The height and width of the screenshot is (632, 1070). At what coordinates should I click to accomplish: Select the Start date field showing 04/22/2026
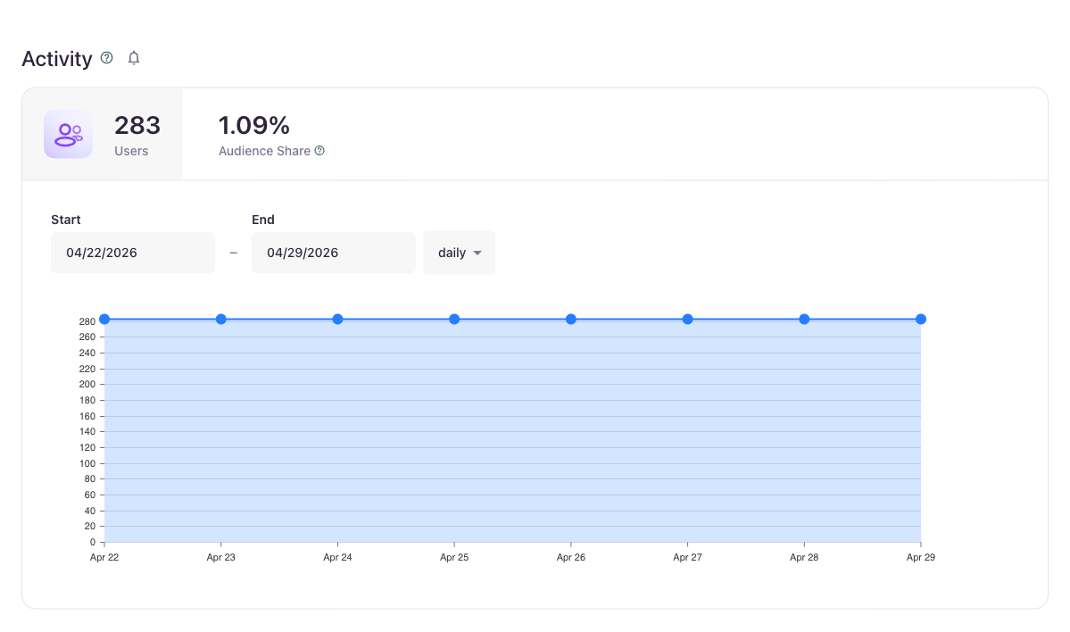tap(132, 253)
